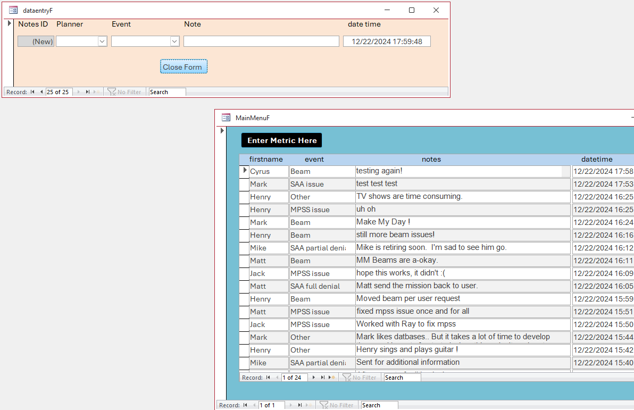Click inside the Note input field

[x=261, y=41]
